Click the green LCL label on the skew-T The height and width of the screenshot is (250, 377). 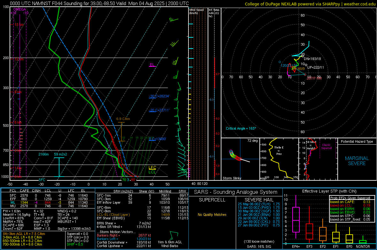pos(152,172)
